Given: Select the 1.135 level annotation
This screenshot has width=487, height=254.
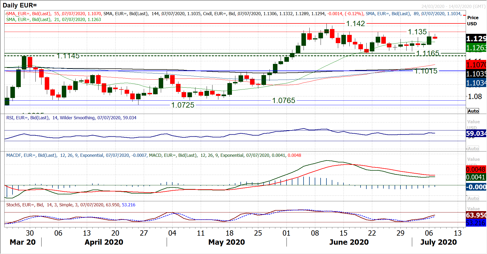Looking at the screenshot, I should coord(417,32).
